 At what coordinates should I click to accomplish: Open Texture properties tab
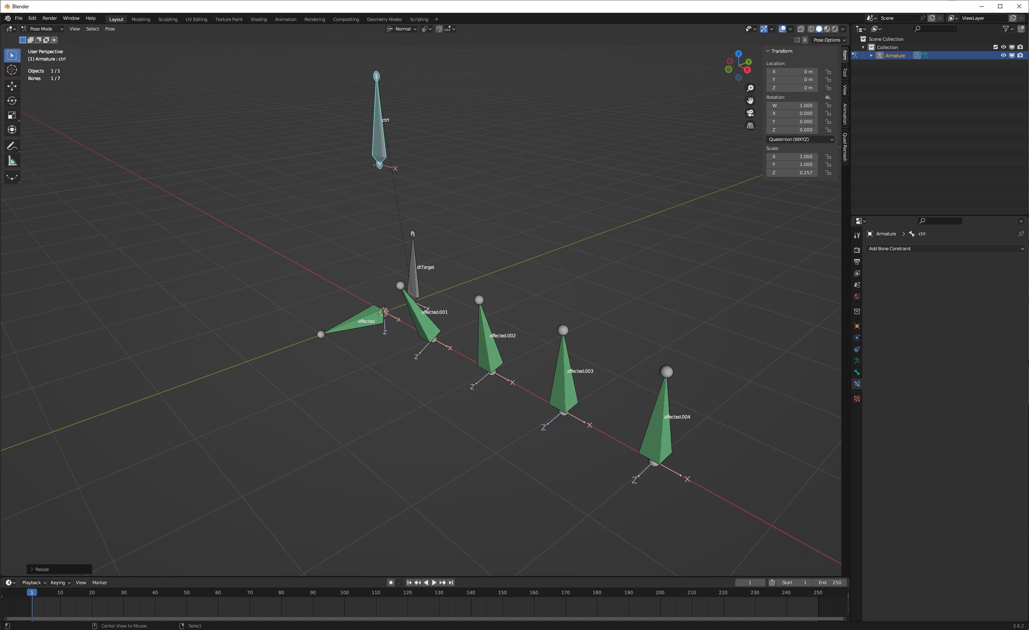857,399
